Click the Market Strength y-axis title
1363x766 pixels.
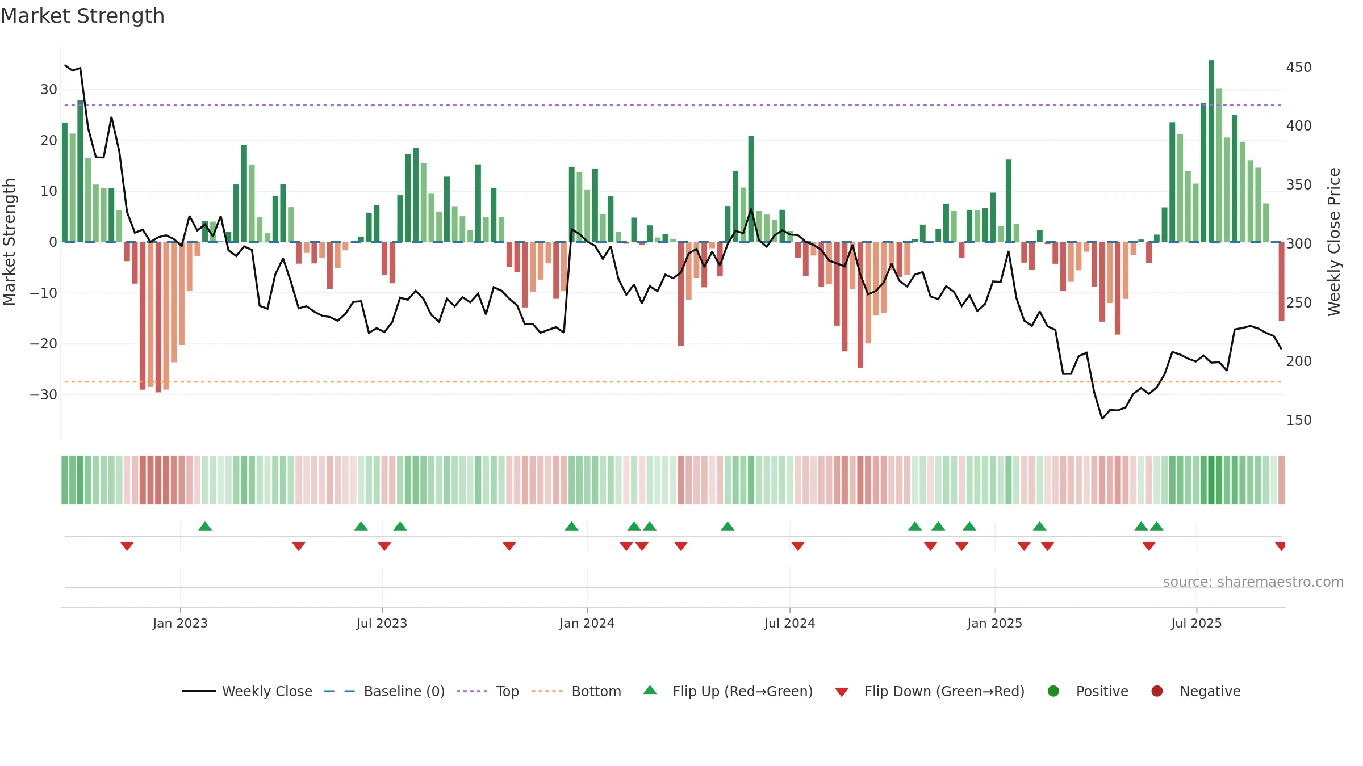pos(9,242)
